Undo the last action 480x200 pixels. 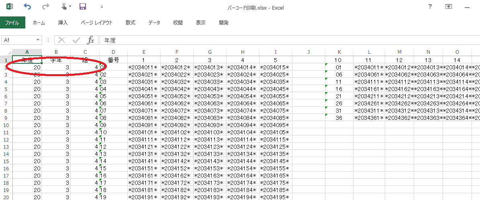[27, 6]
